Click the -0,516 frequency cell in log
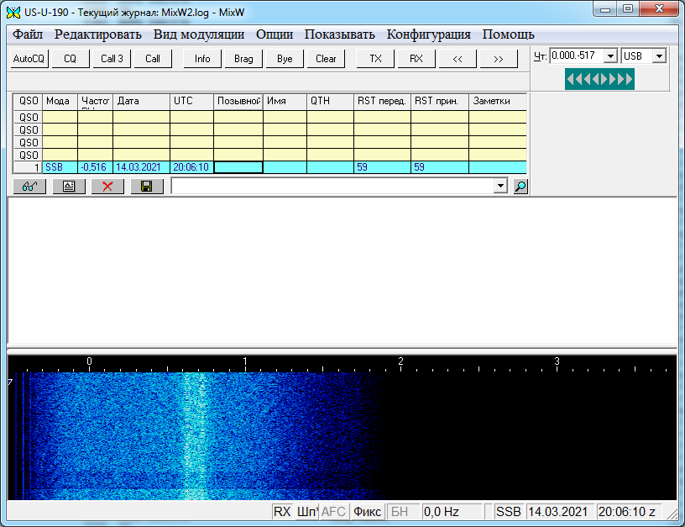This screenshot has width=685, height=527. tap(95, 167)
